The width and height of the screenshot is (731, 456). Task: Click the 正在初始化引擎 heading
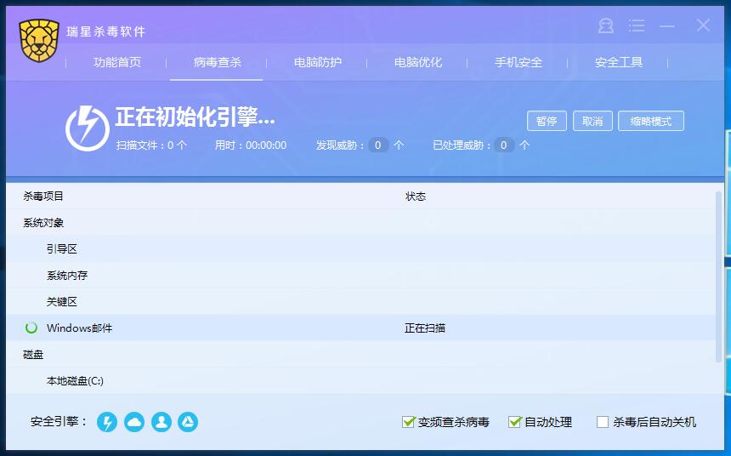click(x=195, y=117)
